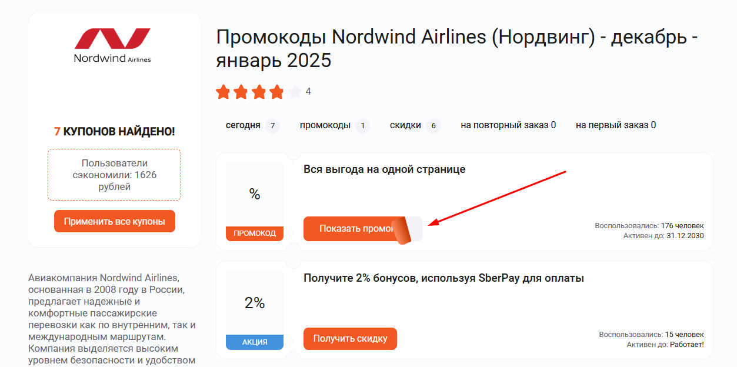Click the Получить скидку button
This screenshot has width=737, height=367.
click(350, 339)
